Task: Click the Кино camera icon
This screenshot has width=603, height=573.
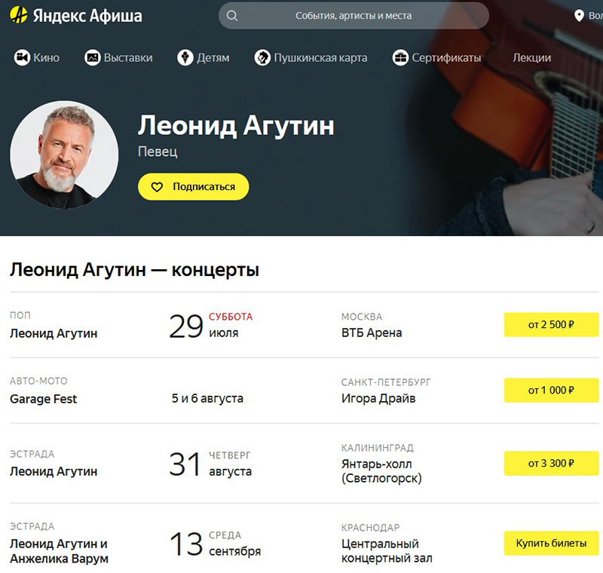Action: coord(23,58)
